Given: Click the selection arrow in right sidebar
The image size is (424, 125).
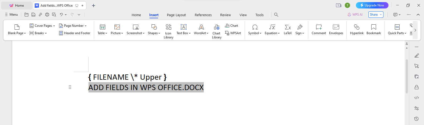Looking at the screenshot, I should (x=417, y=66).
